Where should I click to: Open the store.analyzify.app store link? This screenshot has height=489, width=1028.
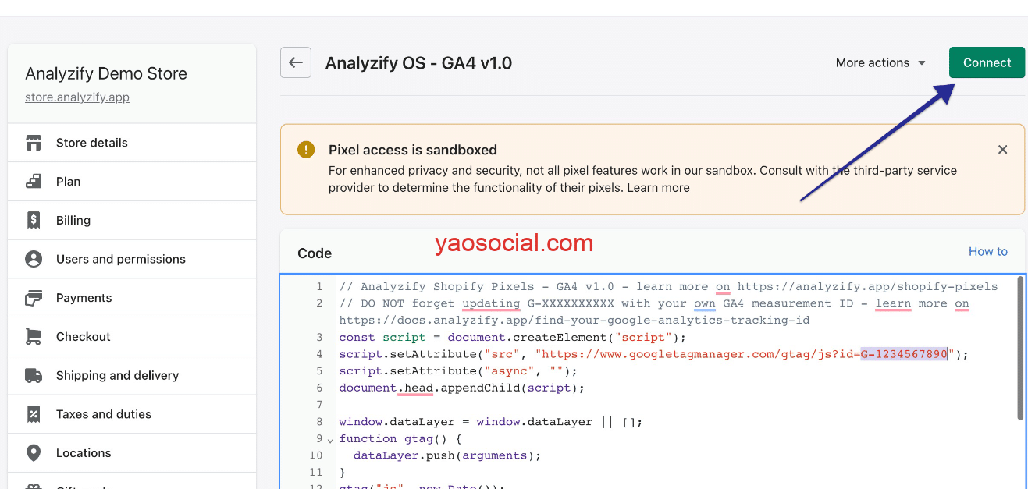[x=77, y=97]
